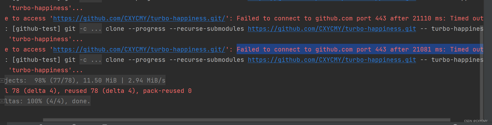
Task: Open GitHub link in the 21081 ms error line
Action: click(x=139, y=50)
